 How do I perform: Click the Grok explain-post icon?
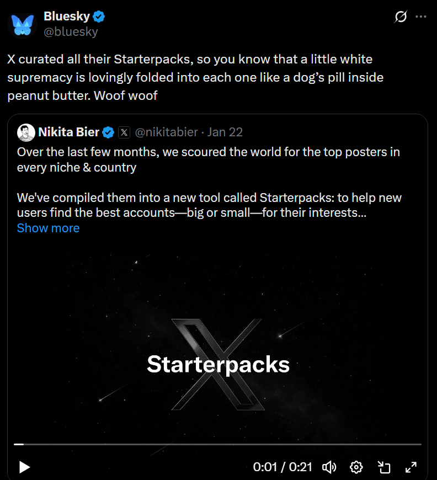(401, 17)
